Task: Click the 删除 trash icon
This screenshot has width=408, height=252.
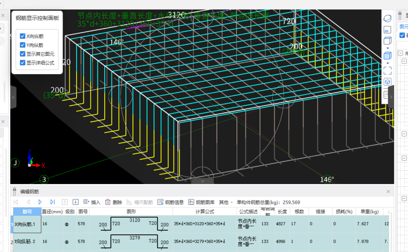Action: (x=108, y=202)
